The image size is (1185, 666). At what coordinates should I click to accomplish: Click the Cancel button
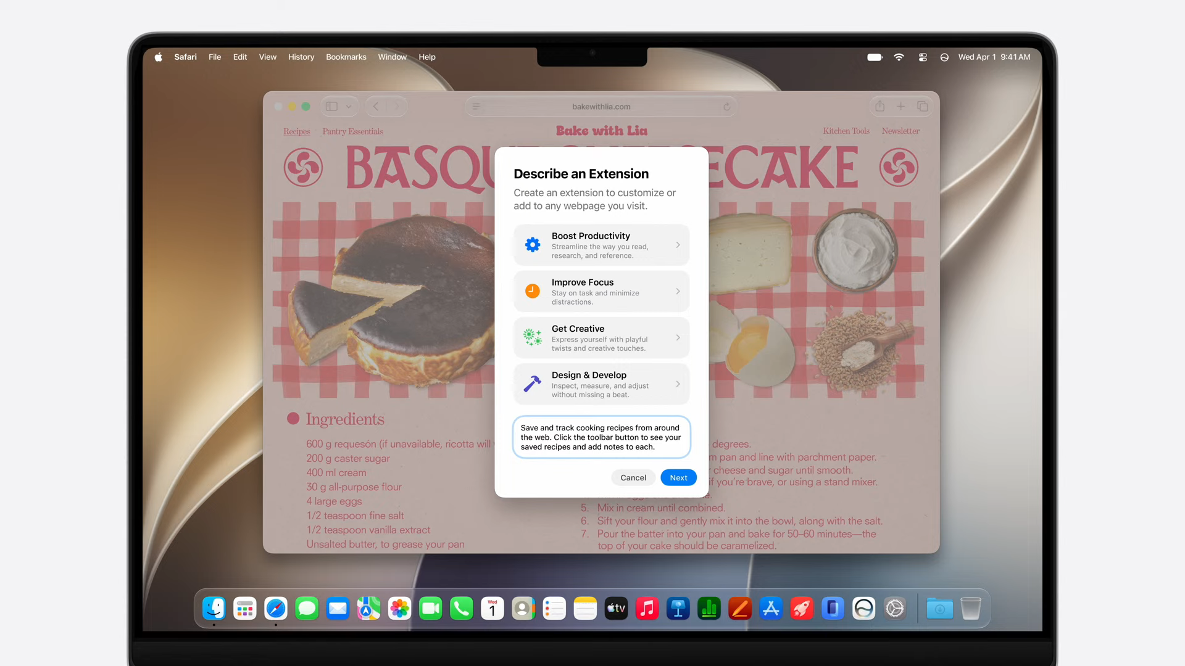point(633,477)
